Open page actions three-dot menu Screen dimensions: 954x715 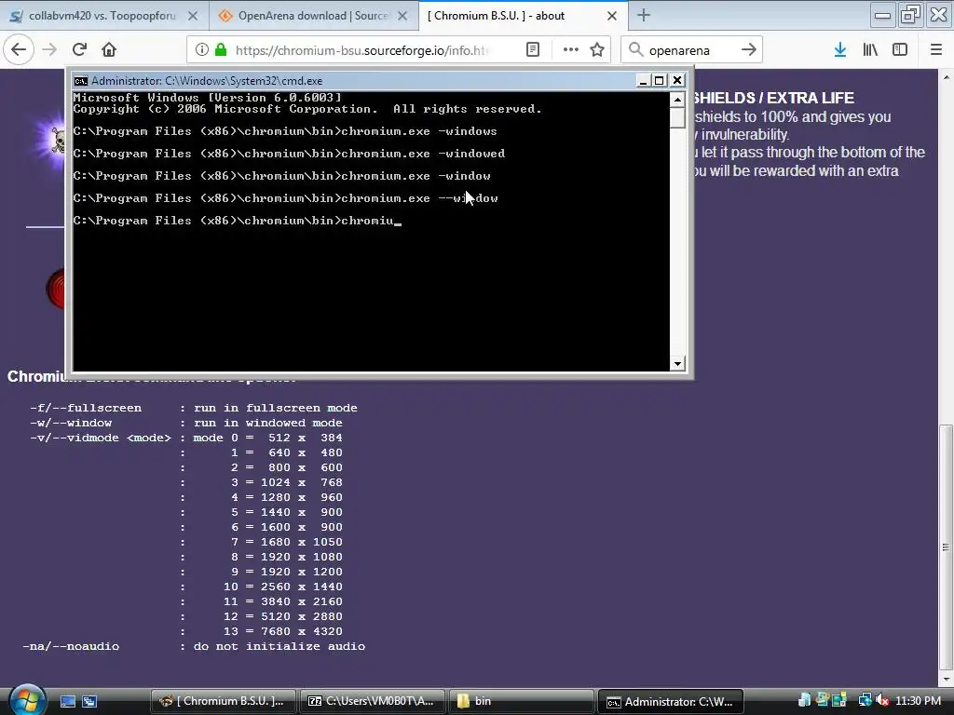point(571,49)
